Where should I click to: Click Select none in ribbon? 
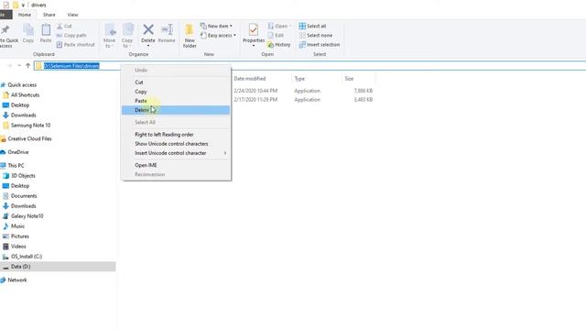[x=316, y=35]
